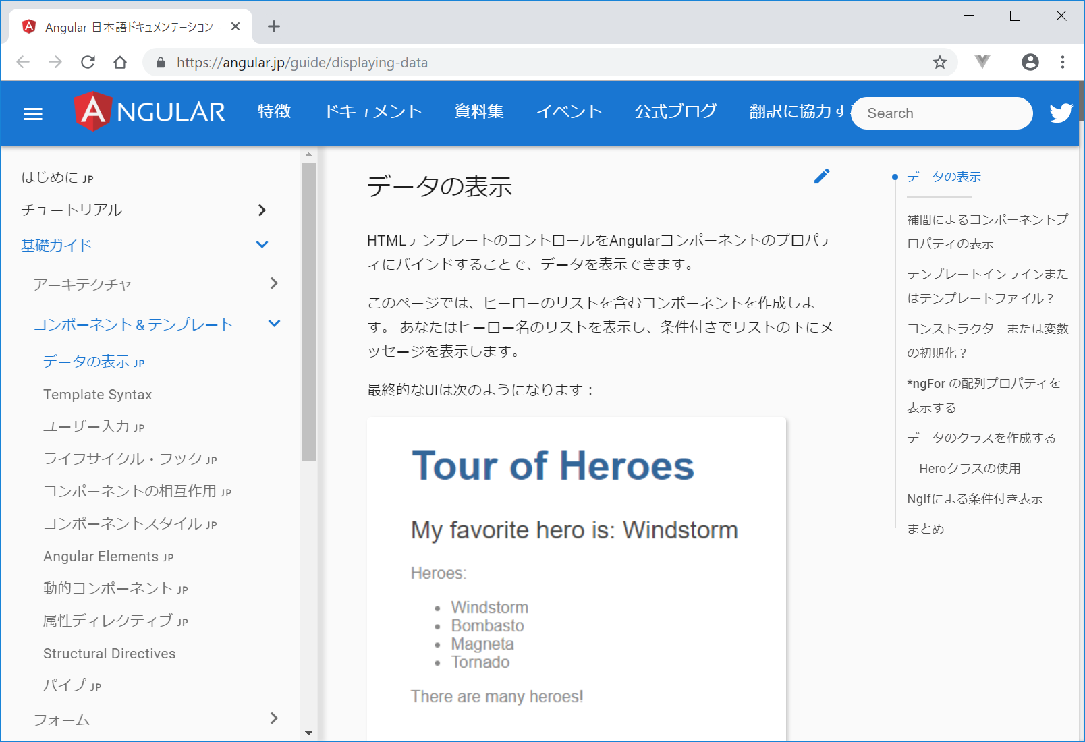Jump to データのクラスを作成する
This screenshot has width=1085, height=742.
tap(982, 438)
